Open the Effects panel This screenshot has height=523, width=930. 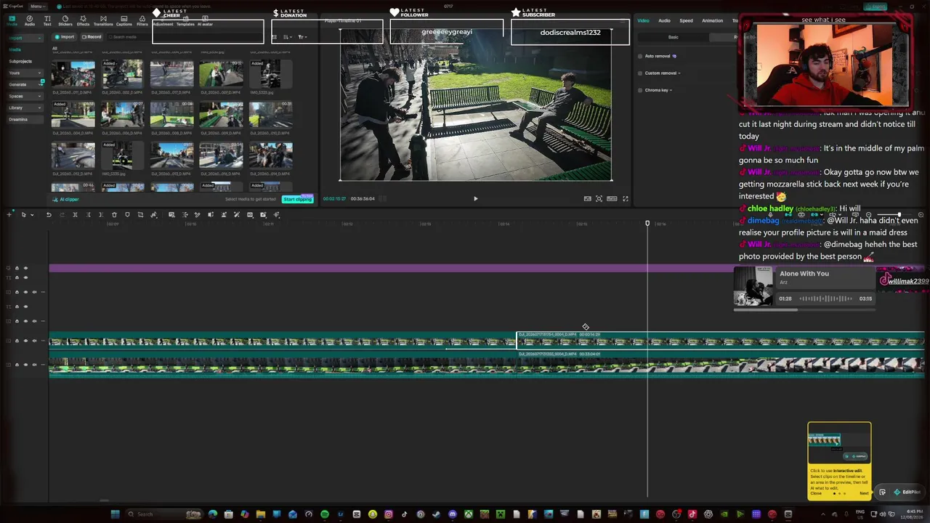coord(83,20)
